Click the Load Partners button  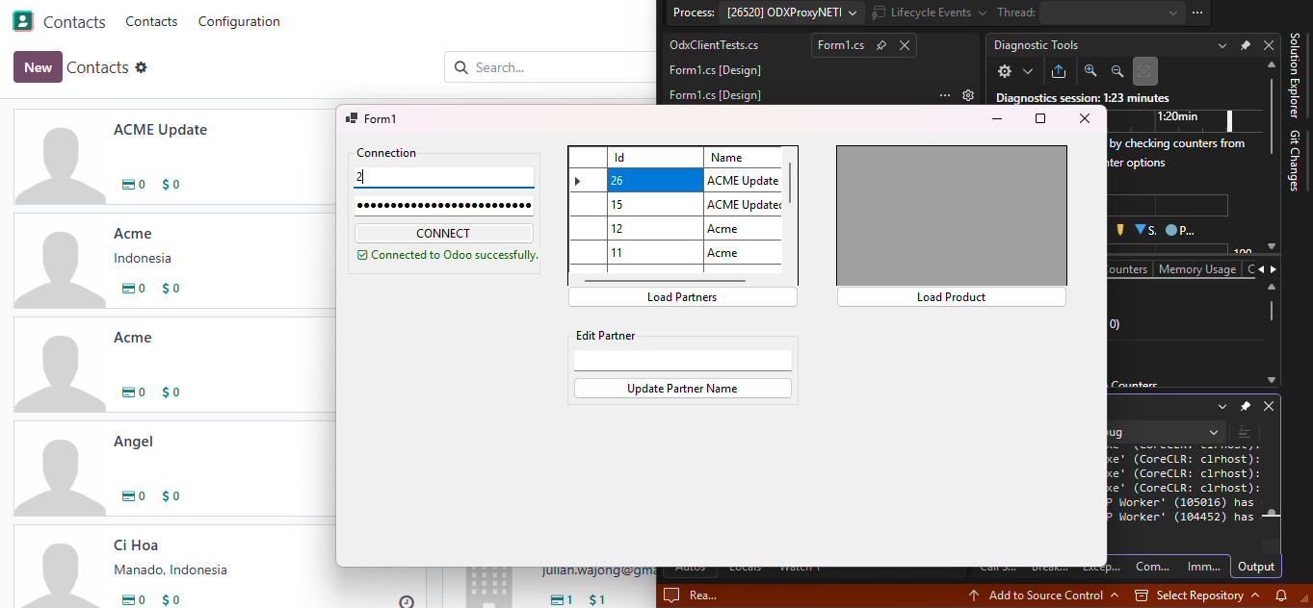pyautogui.click(x=682, y=296)
